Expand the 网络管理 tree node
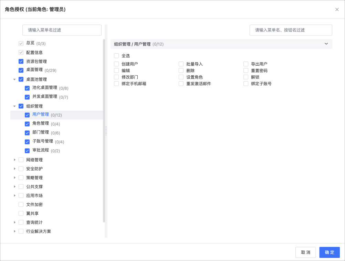The height and width of the screenshot is (261, 345). pos(14,160)
